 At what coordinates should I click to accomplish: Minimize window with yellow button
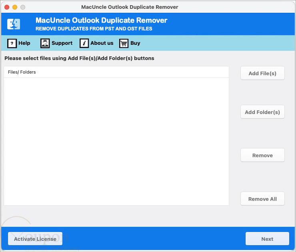tap(15, 7)
